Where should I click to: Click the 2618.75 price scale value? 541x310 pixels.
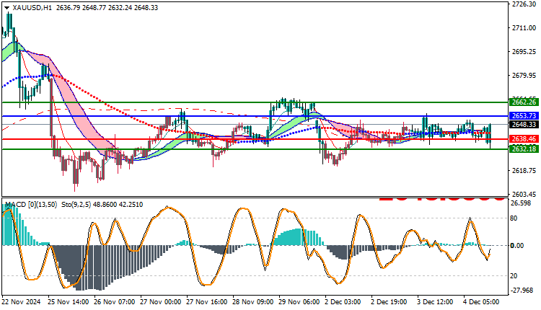tap(524, 171)
